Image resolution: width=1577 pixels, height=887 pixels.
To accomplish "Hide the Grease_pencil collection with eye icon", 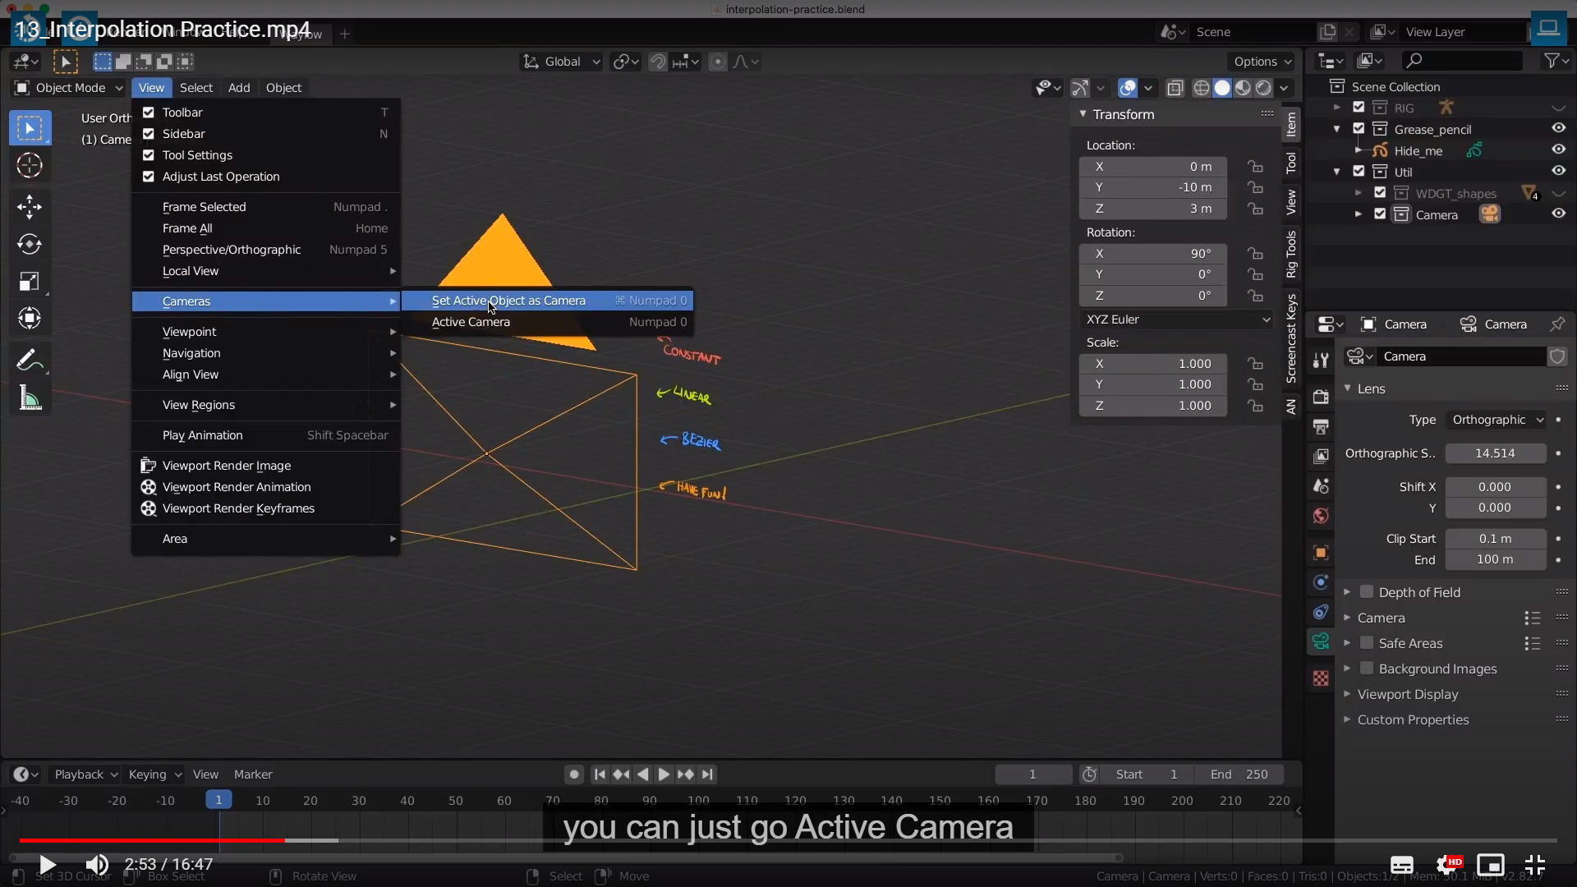I will pos(1558,128).
